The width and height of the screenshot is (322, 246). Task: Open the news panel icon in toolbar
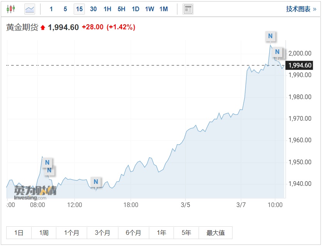point(188,9)
